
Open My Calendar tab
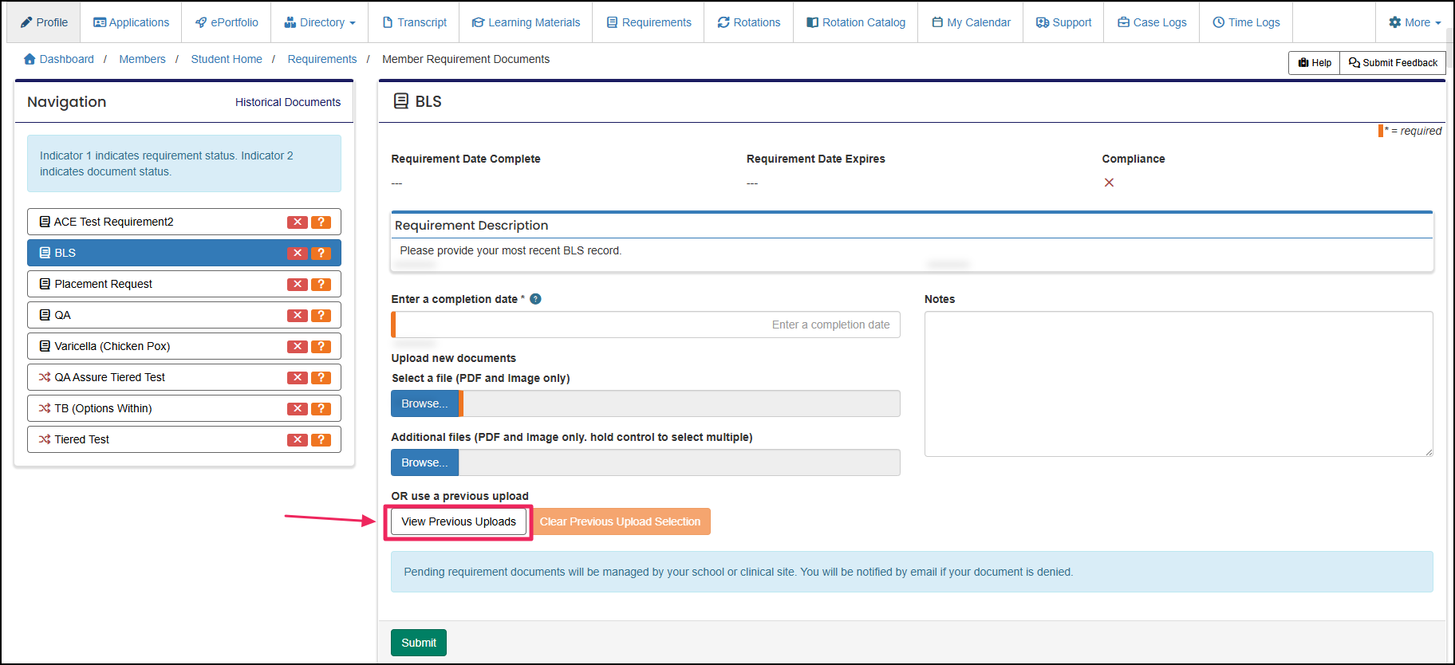coord(971,22)
